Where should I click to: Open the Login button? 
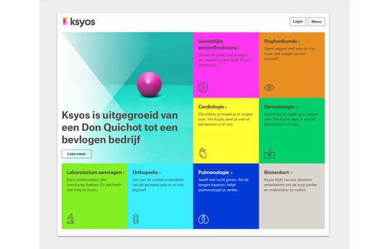(x=298, y=22)
